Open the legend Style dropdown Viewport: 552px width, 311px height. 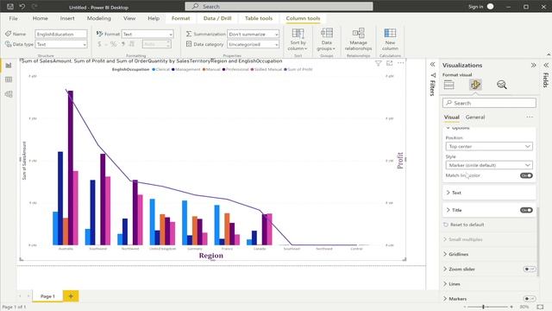tap(489, 165)
